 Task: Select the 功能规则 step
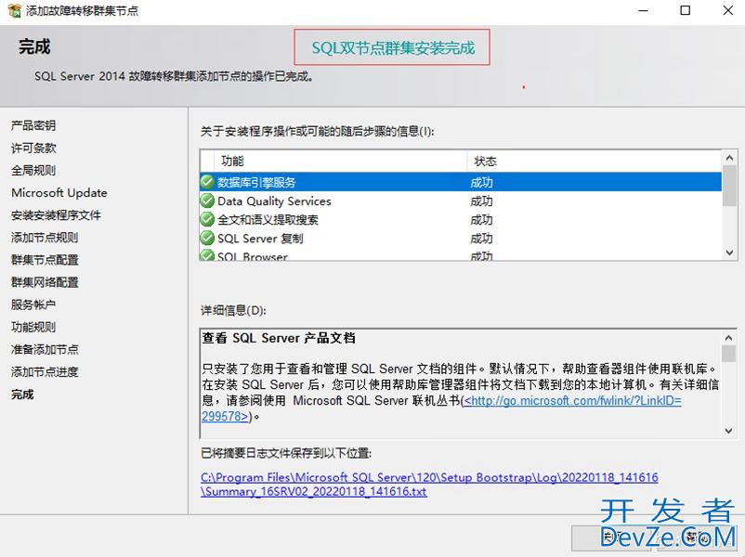pyautogui.click(x=33, y=327)
